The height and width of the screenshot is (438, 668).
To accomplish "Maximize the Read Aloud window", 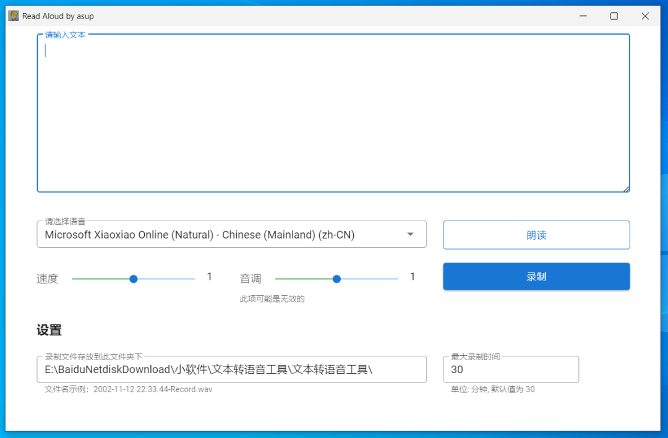I will (x=614, y=16).
